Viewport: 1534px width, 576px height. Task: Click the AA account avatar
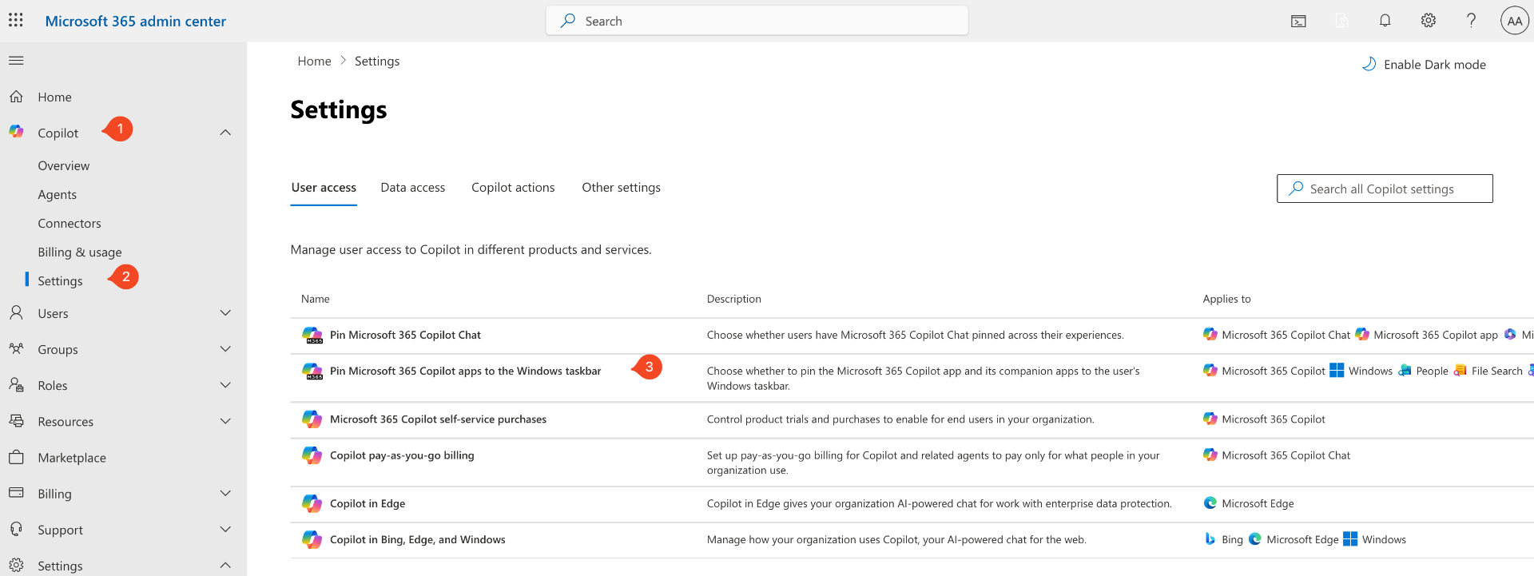click(1514, 21)
